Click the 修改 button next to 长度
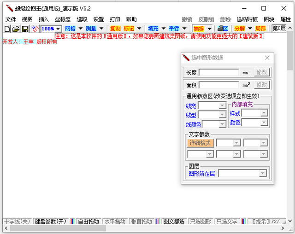Viewport: 295px width, 234px height. coord(262,72)
